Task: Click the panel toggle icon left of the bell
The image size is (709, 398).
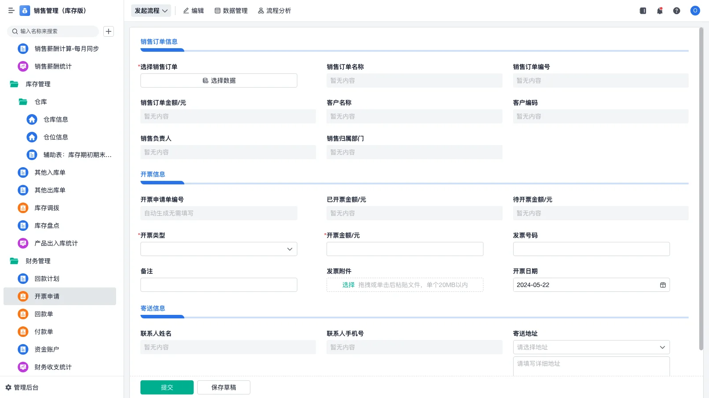Action: (642, 11)
